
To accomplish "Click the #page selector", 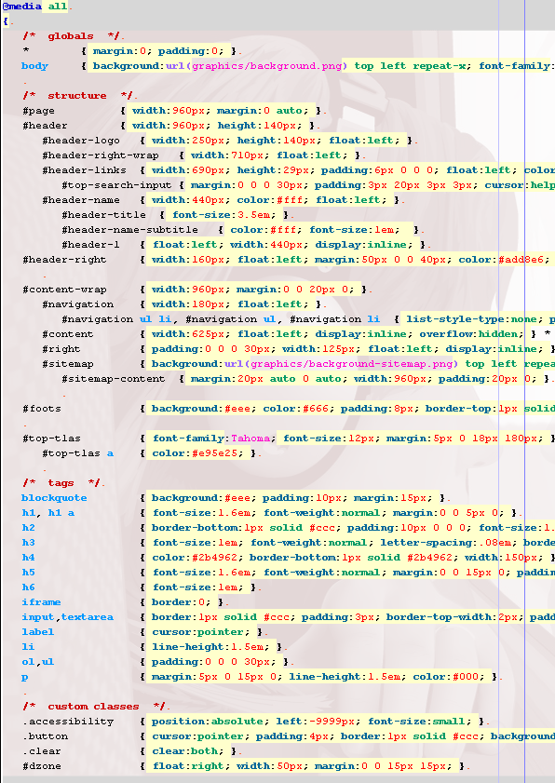I will 38,111.
